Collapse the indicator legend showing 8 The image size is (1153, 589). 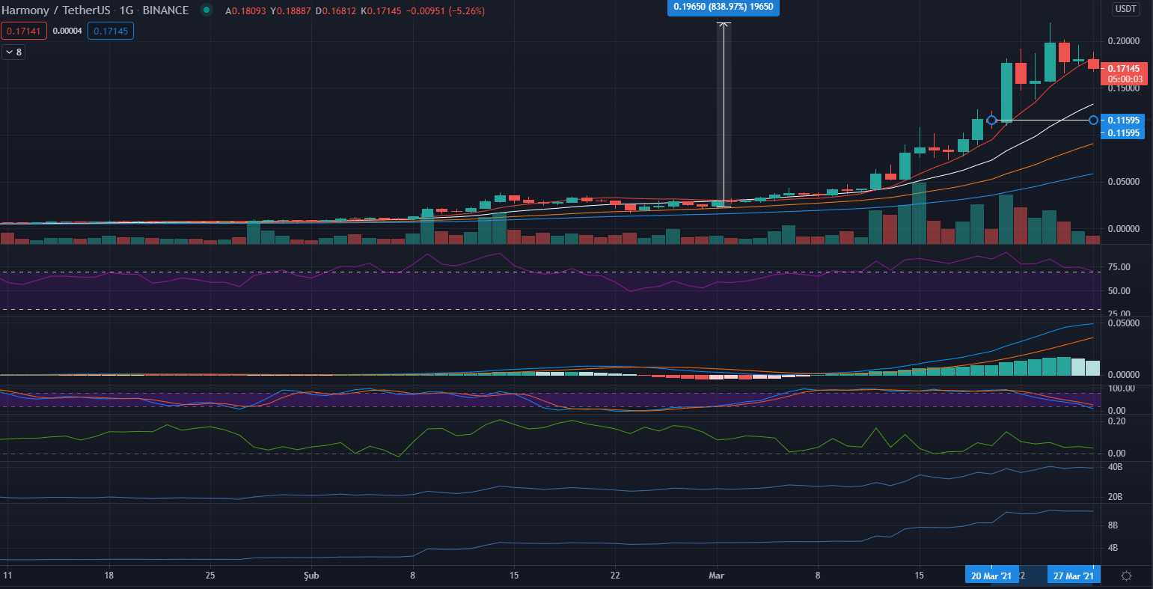coord(13,52)
